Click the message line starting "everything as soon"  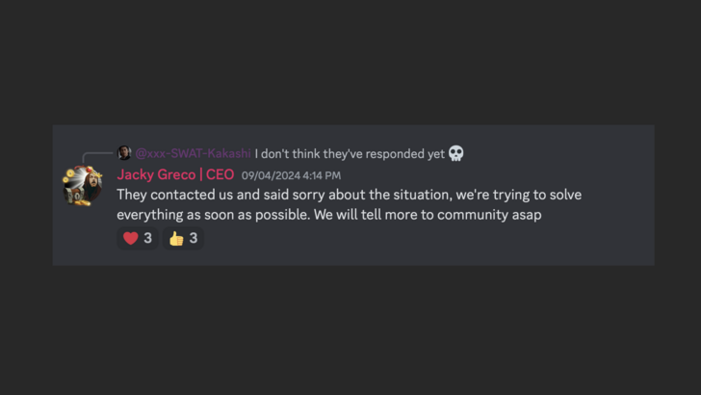(329, 215)
